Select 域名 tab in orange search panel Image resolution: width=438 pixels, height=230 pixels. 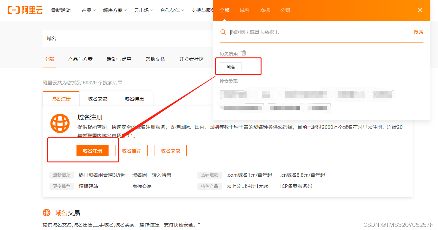245,10
